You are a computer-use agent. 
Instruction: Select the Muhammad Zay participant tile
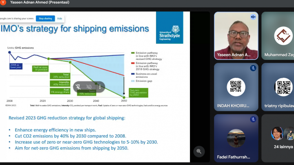(278, 36)
